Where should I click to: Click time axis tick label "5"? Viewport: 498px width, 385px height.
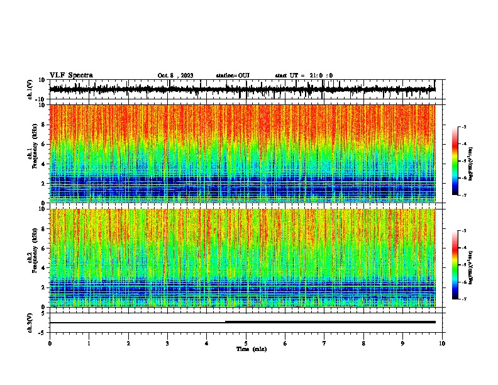246,343
